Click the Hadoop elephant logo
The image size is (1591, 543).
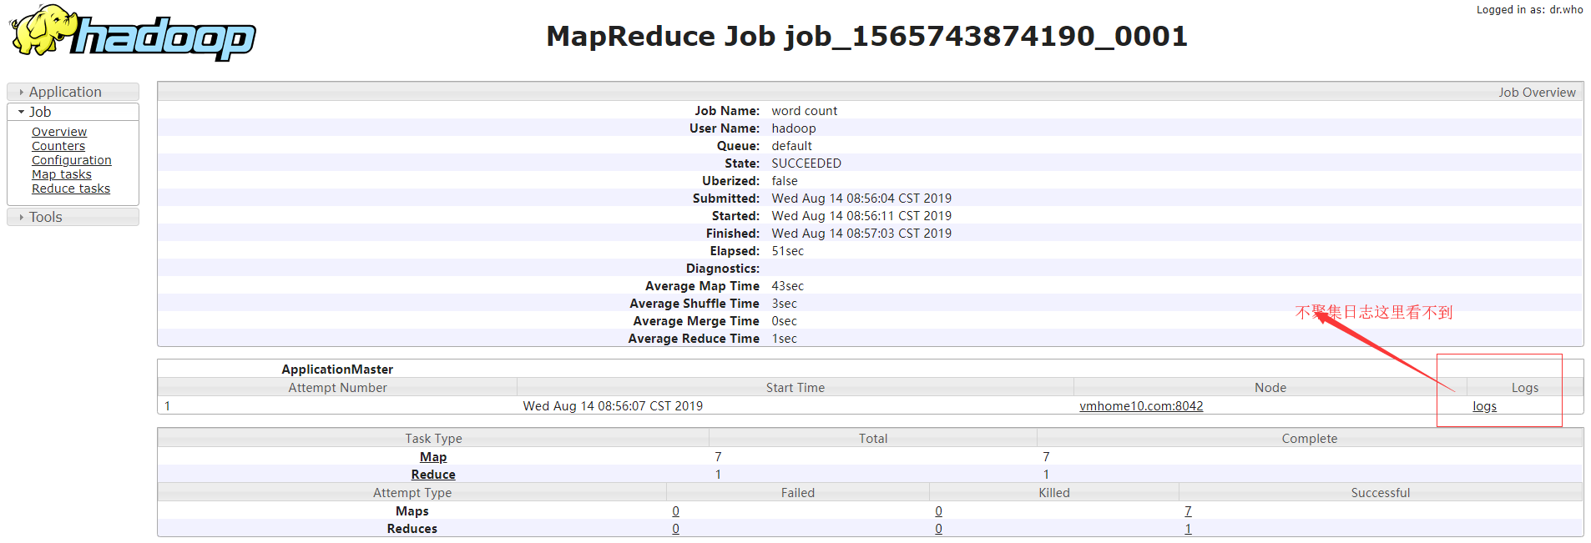[133, 33]
